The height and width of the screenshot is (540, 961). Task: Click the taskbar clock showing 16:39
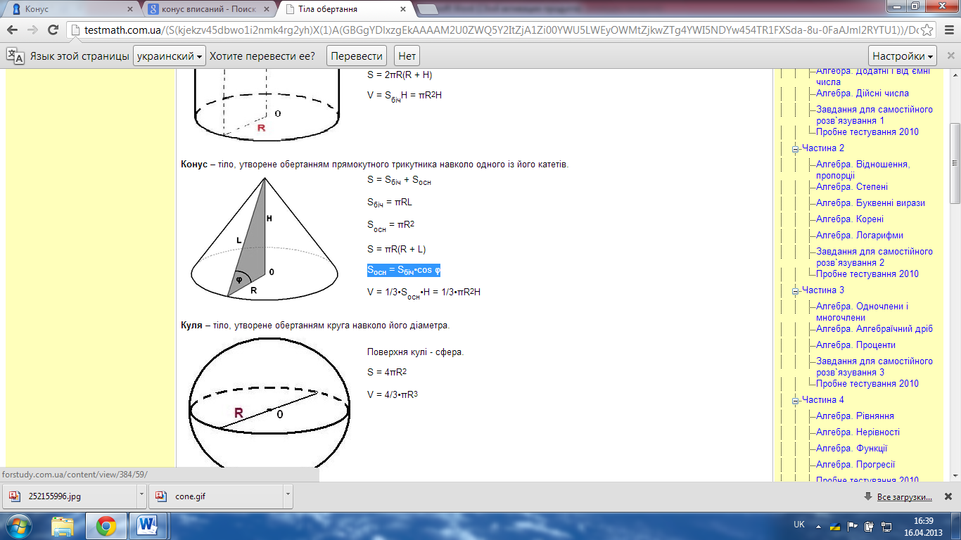coord(924,526)
